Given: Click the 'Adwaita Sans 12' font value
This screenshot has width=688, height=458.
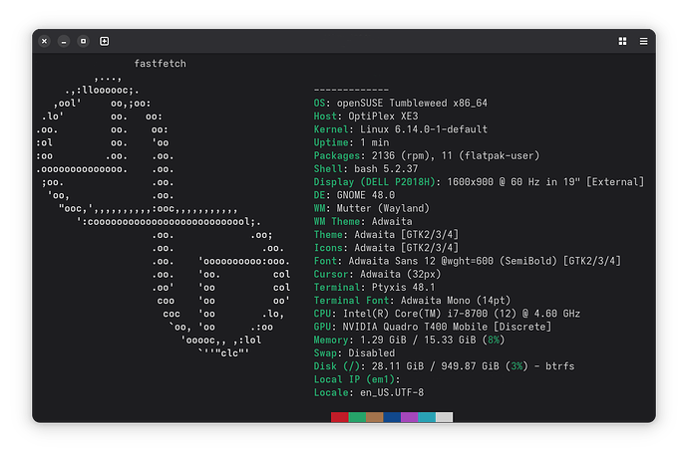Looking at the screenshot, I should tap(392, 261).
